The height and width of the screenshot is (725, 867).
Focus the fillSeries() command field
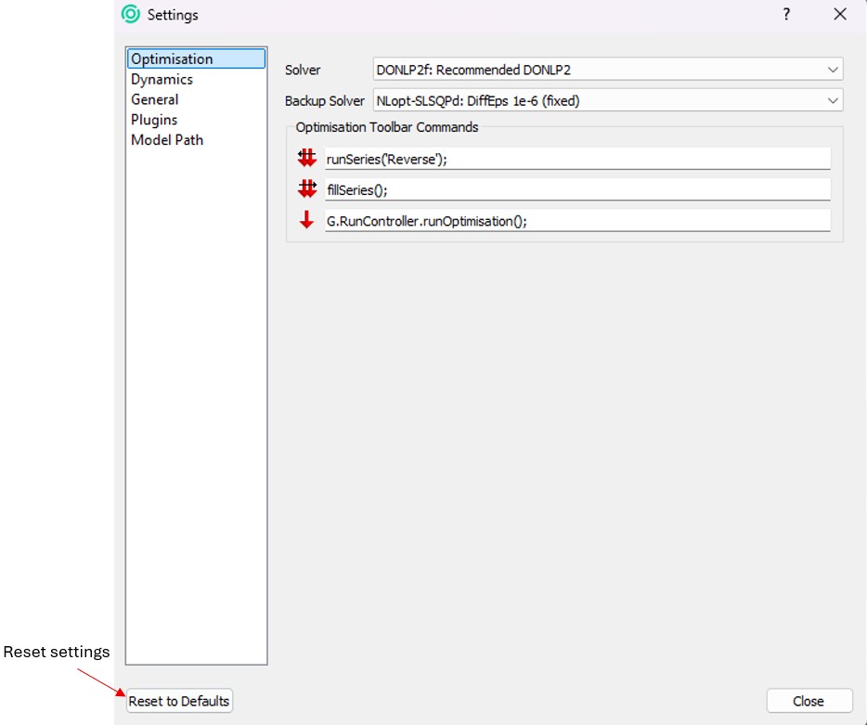click(x=576, y=189)
